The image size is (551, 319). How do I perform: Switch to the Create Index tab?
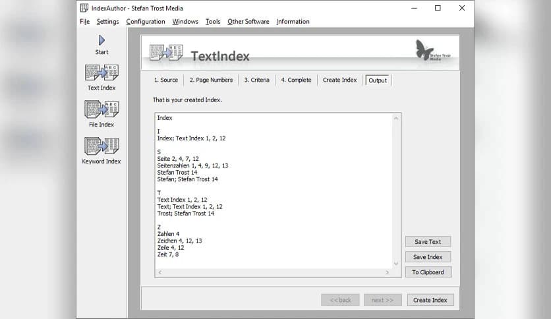[x=340, y=80]
